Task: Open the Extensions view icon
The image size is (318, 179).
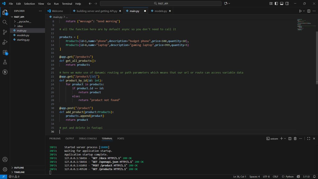Action: [5, 52]
